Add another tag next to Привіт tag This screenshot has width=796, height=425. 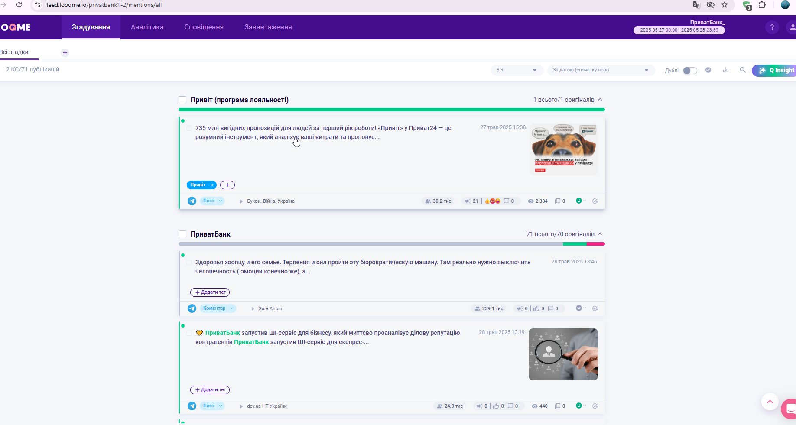[x=227, y=185]
